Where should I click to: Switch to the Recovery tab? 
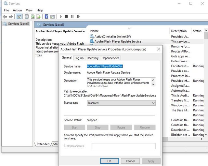(x=92, y=58)
